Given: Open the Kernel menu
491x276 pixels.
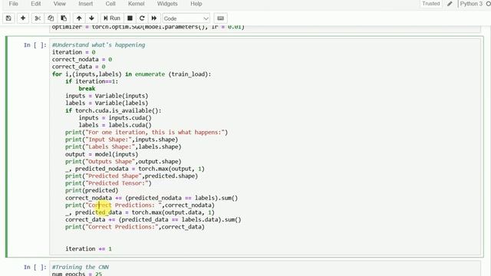Looking at the screenshot, I should pos(137,4).
